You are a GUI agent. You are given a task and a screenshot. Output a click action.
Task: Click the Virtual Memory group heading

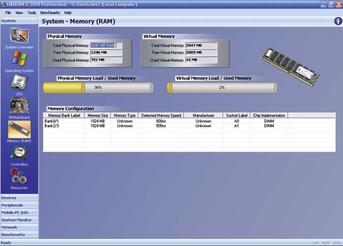pos(159,37)
